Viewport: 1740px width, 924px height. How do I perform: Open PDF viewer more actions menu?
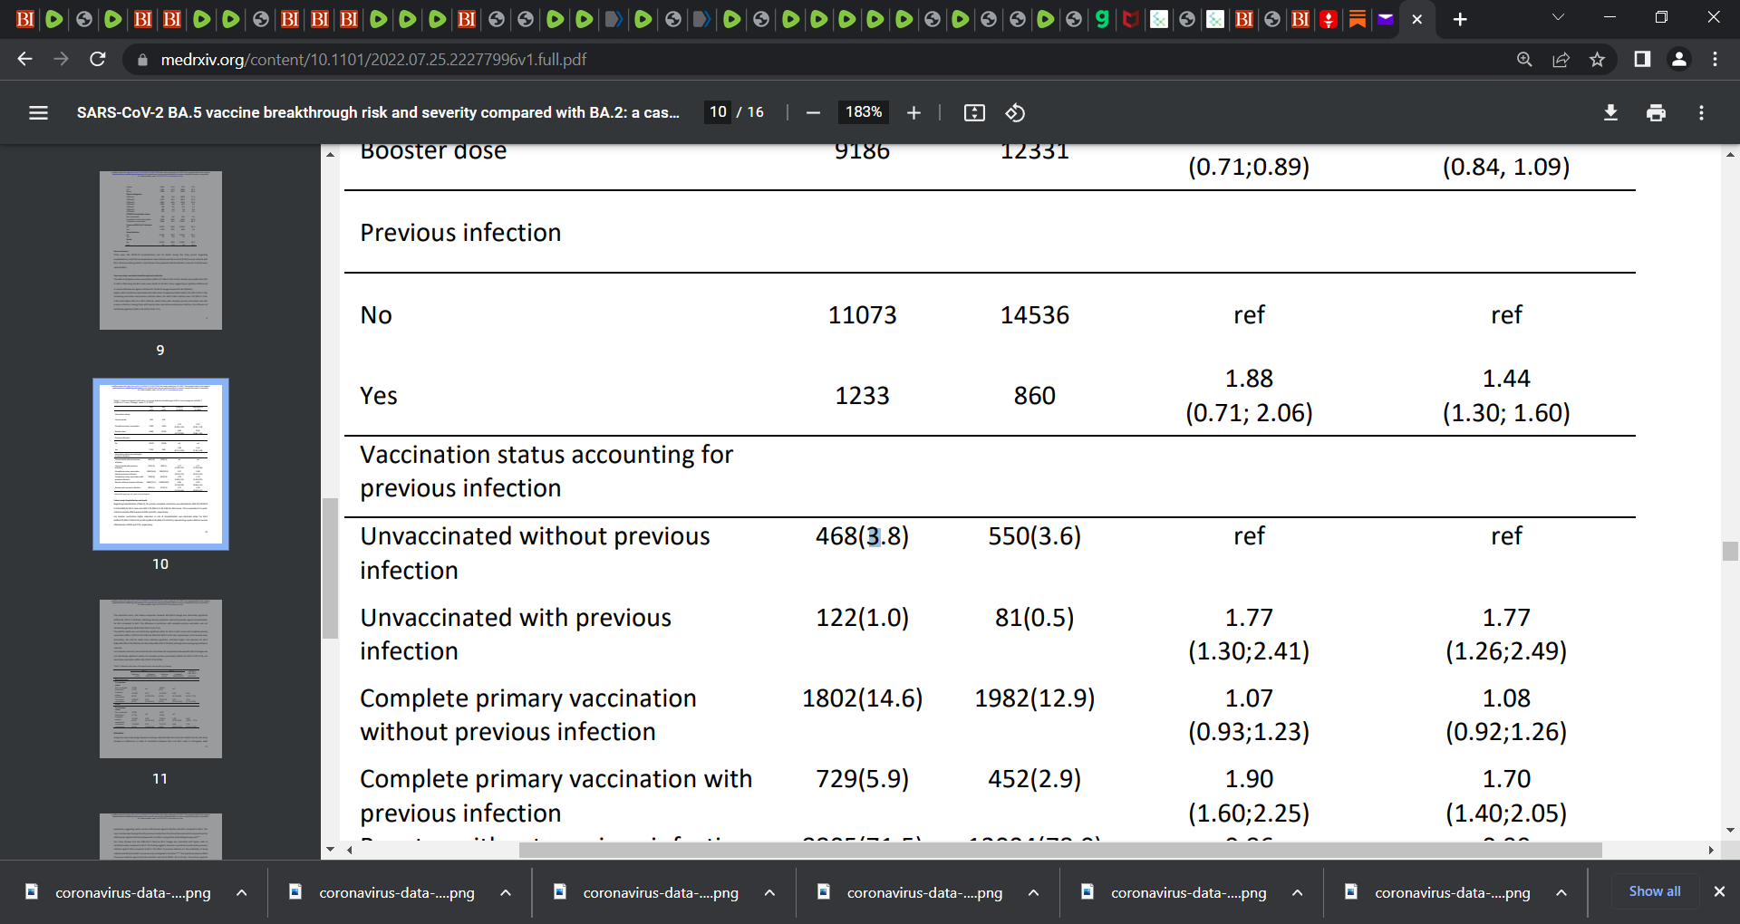click(x=1701, y=113)
